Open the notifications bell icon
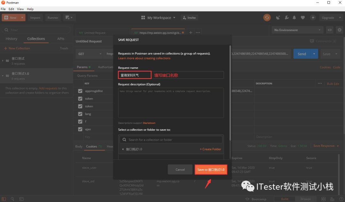This screenshot has width=345, height=202. (x=295, y=18)
